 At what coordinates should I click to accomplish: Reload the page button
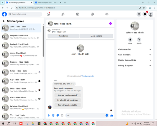(12, 8)
